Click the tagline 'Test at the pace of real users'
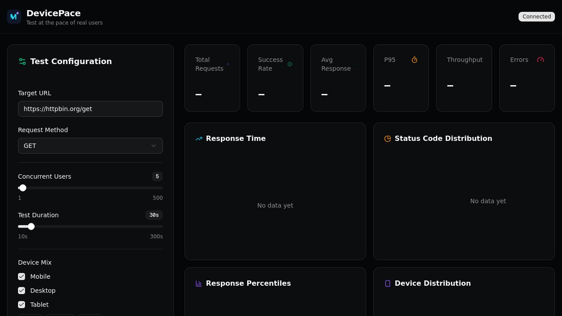Viewport: 562px width, 316px height. (65, 23)
